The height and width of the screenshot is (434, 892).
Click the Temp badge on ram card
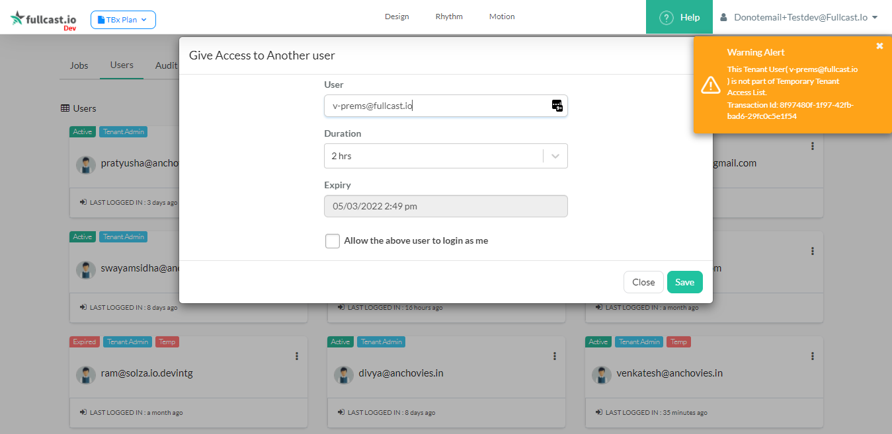point(167,342)
